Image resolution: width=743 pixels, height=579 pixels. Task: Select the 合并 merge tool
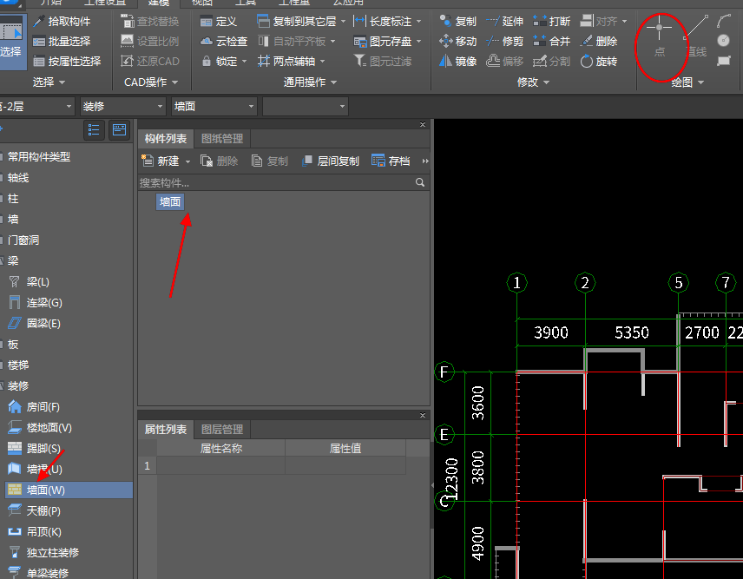point(551,41)
